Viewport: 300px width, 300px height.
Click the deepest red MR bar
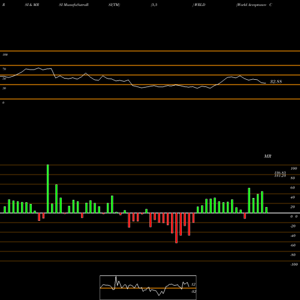pyautogui.click(x=176, y=228)
